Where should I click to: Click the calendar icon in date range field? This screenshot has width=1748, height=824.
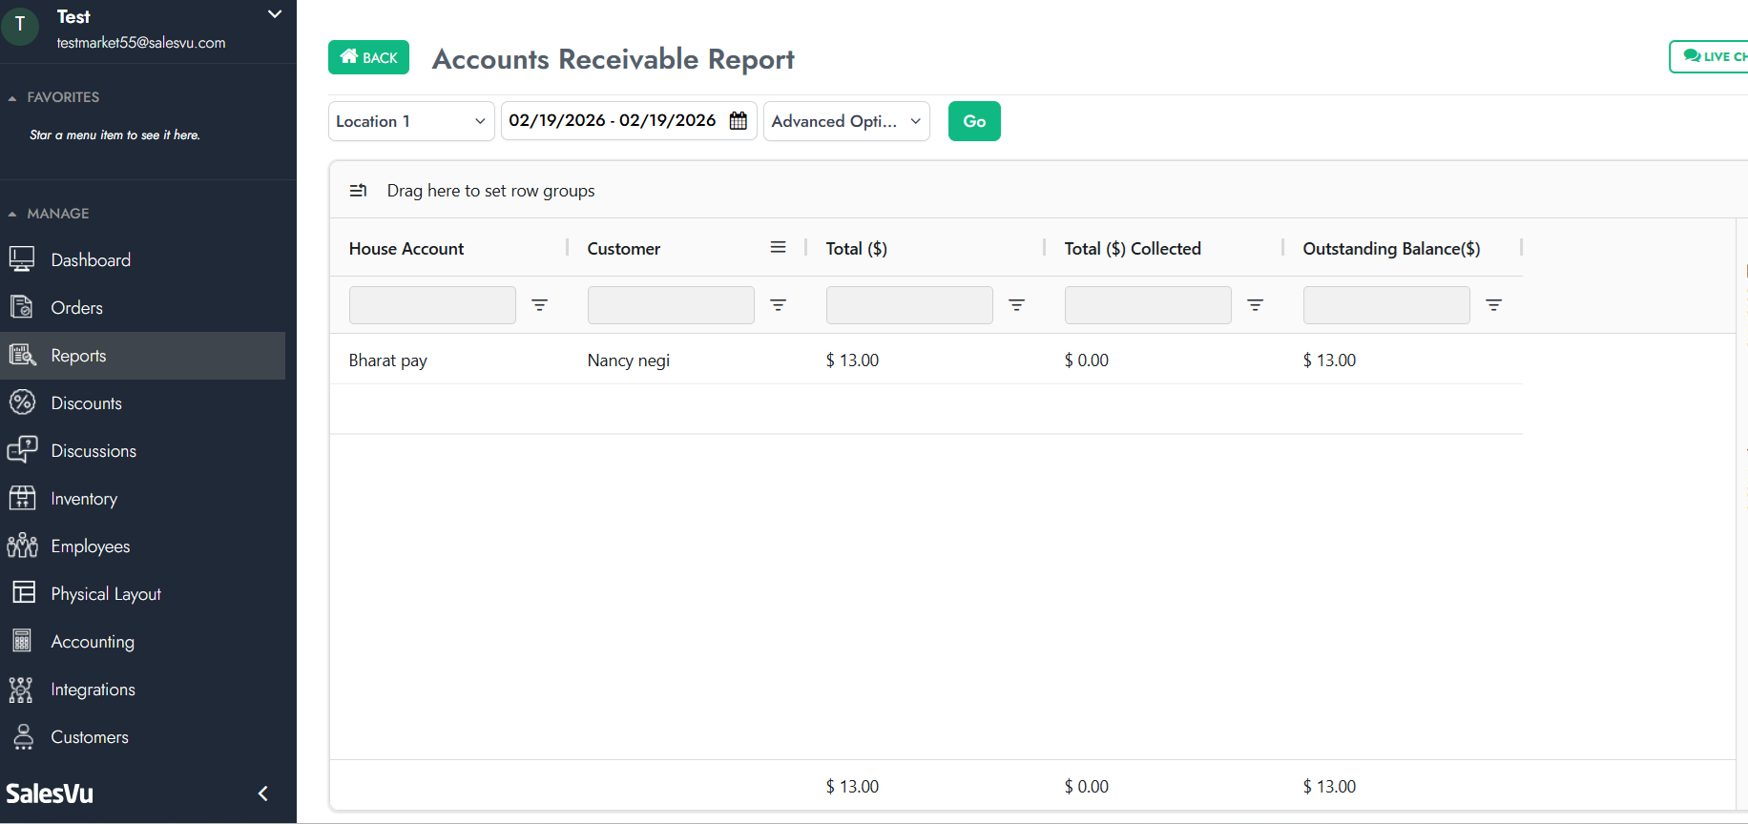click(x=738, y=121)
